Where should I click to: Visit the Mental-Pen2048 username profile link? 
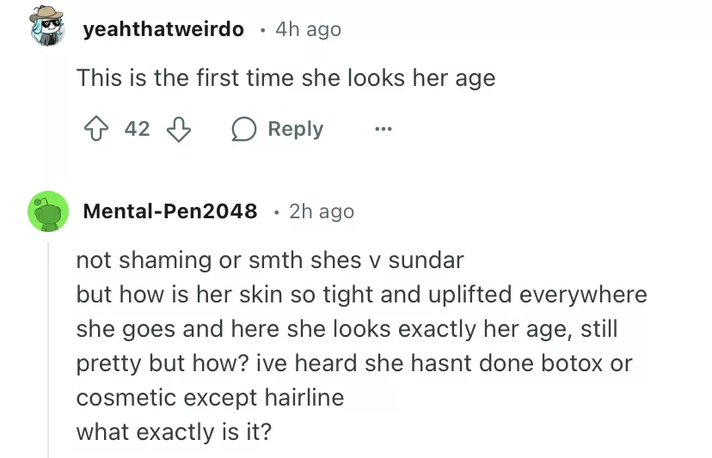pos(169,211)
